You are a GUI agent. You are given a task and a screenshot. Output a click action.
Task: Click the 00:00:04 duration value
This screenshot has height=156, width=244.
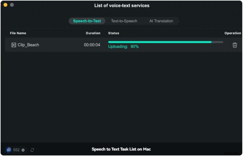tap(92, 45)
